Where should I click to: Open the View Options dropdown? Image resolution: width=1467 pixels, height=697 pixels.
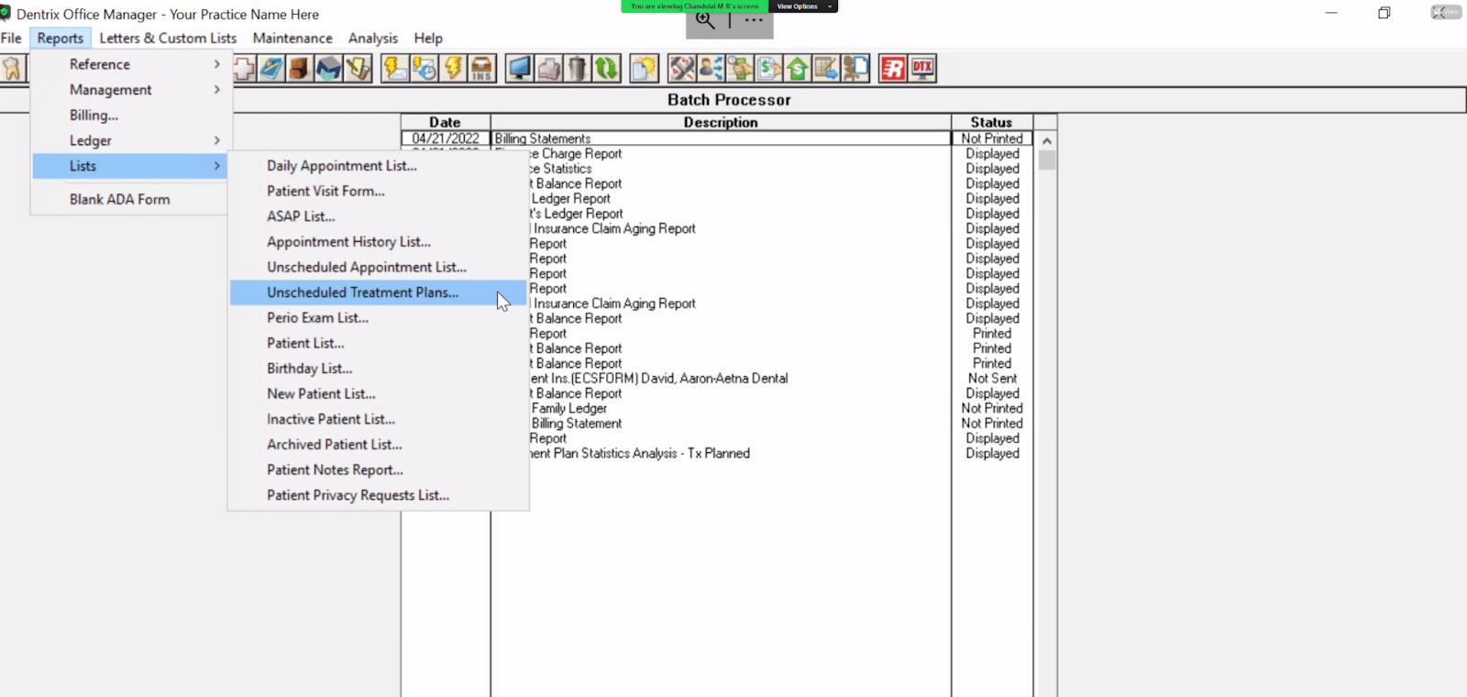(805, 6)
